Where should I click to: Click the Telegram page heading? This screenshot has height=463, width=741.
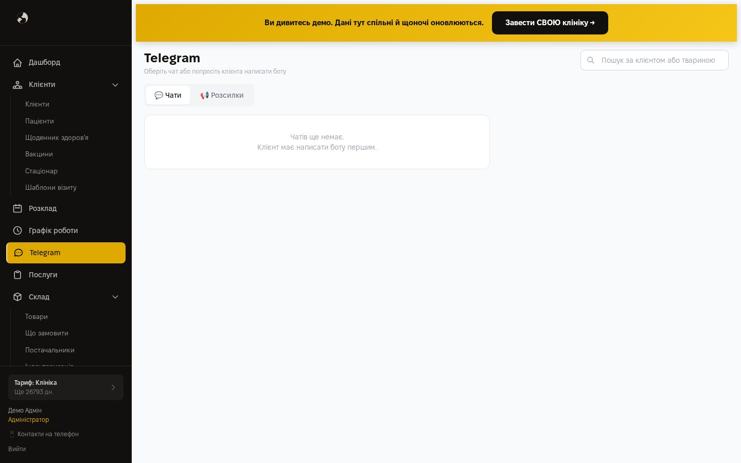click(172, 58)
